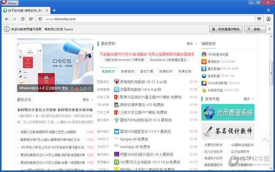Image resolution: width=275 pixels, height=172 pixels.
Task: Open 更多 link beside 最新更新
Action: click(192, 44)
